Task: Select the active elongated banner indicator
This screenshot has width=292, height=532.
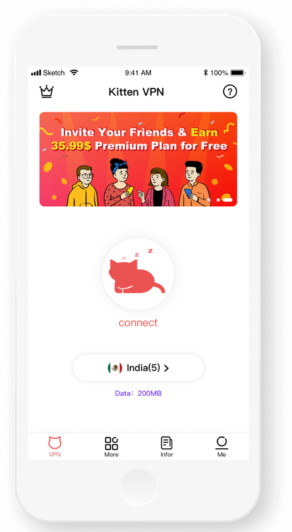Action: [227, 200]
